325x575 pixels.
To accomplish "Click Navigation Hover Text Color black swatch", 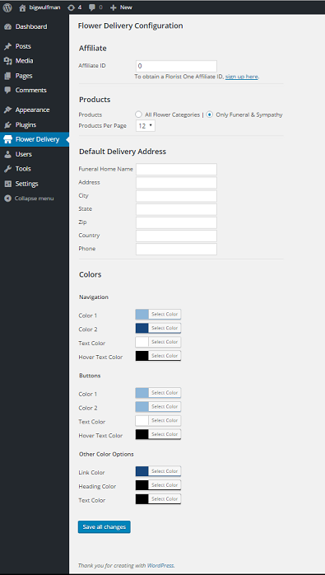I will [142, 356].
